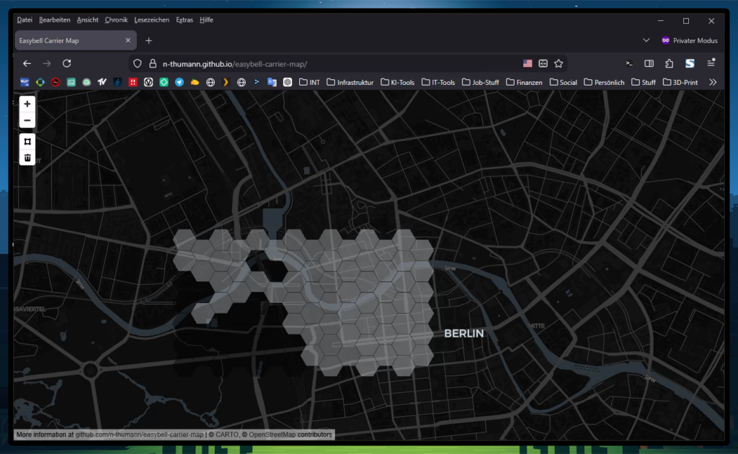This screenshot has width=738, height=454.
Task: Show more bookmarks via overflow chevron
Action: point(713,82)
